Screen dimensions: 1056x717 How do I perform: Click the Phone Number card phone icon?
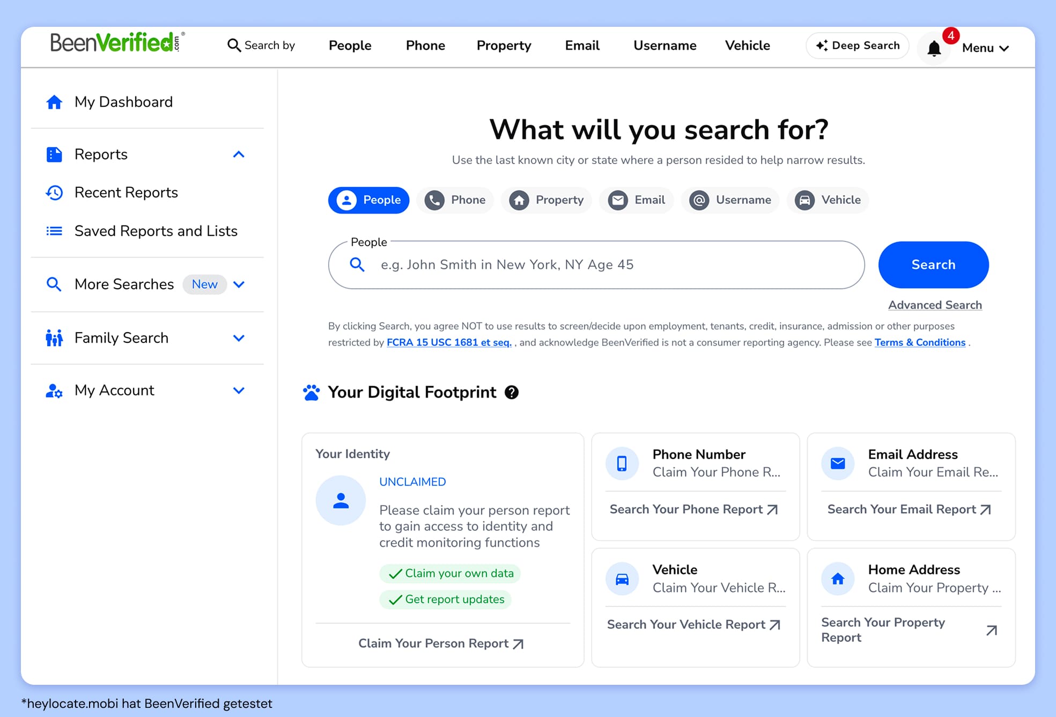click(622, 463)
